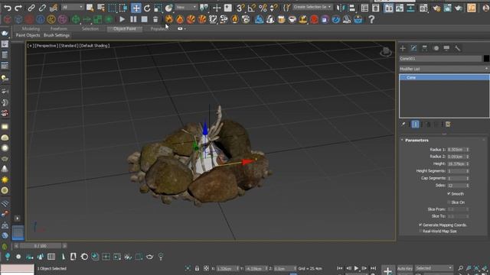The image size is (490, 275).
Task: Activate the Select and Link tool
Action: (31, 8)
